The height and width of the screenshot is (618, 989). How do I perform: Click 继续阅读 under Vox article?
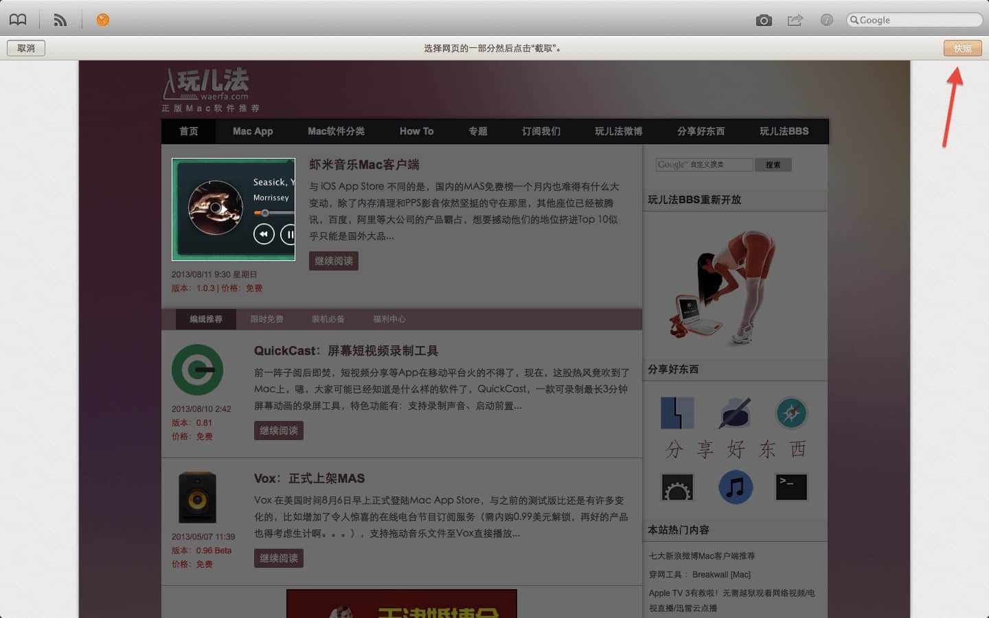pos(279,558)
